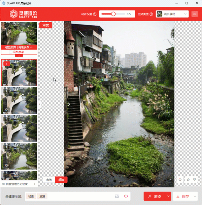Open the 高级参数 tab

[26, 48]
